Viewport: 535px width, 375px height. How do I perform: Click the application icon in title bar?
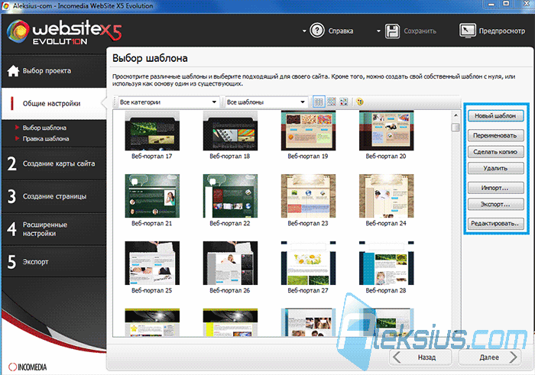(5, 6)
